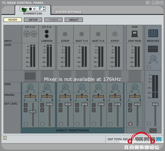Click the CH 1+2 channel strip insert box
The width and height of the screenshot is (165, 151).
pyautogui.click(x=30, y=76)
